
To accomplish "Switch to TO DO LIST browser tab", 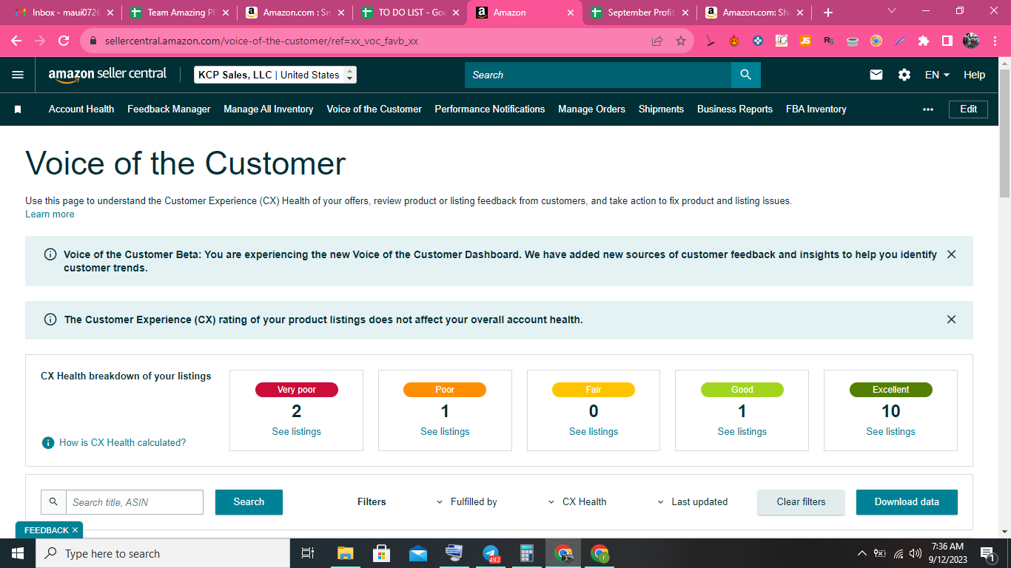I will pos(409,13).
